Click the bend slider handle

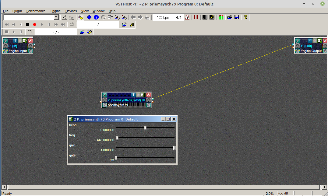pos(145,128)
